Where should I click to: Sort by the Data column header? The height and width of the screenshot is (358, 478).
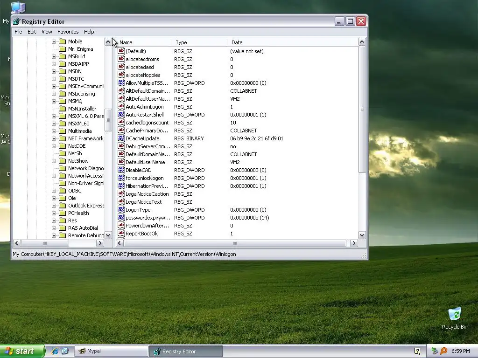tap(293, 42)
